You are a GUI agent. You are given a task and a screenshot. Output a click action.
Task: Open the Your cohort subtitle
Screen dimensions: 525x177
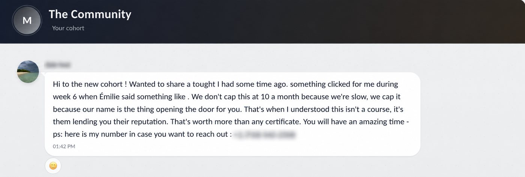(68, 28)
